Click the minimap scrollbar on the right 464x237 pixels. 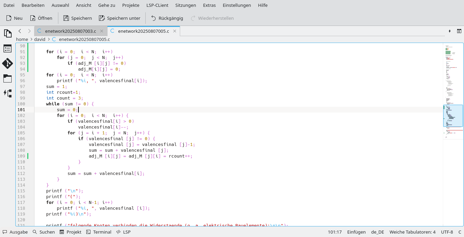pos(453,115)
